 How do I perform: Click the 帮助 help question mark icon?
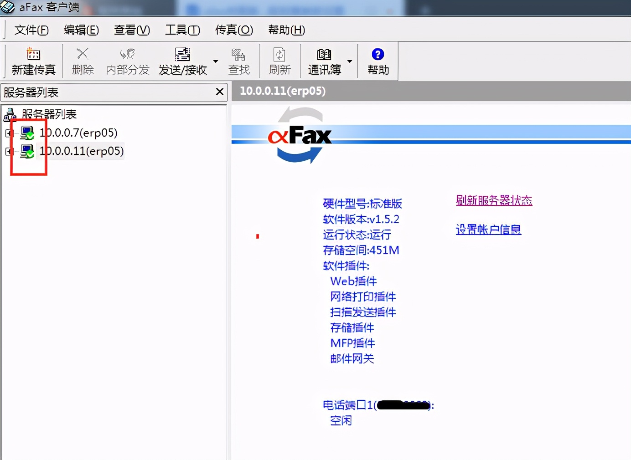pos(378,54)
